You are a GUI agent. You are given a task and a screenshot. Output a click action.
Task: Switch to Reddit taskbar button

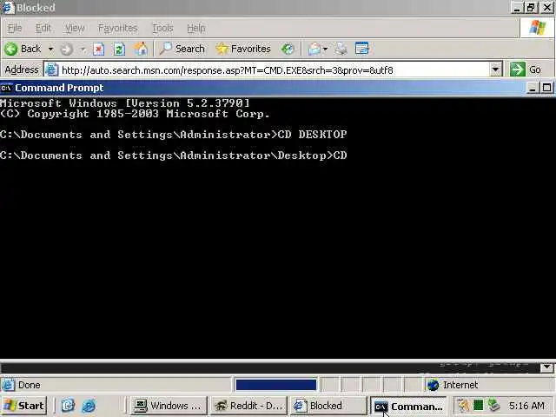(249, 406)
